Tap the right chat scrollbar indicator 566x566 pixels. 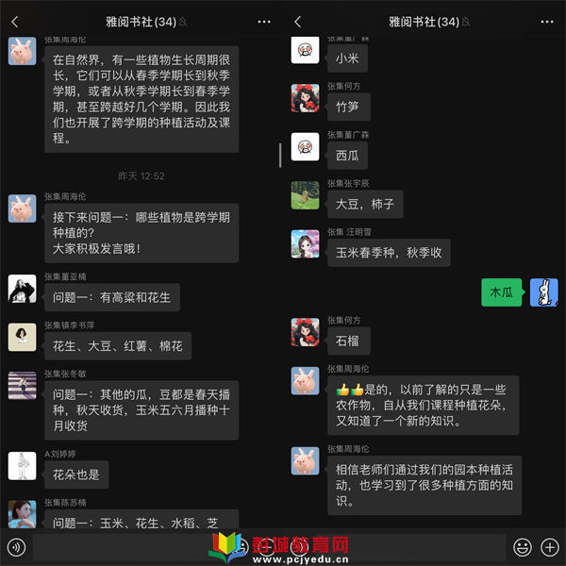click(x=280, y=156)
